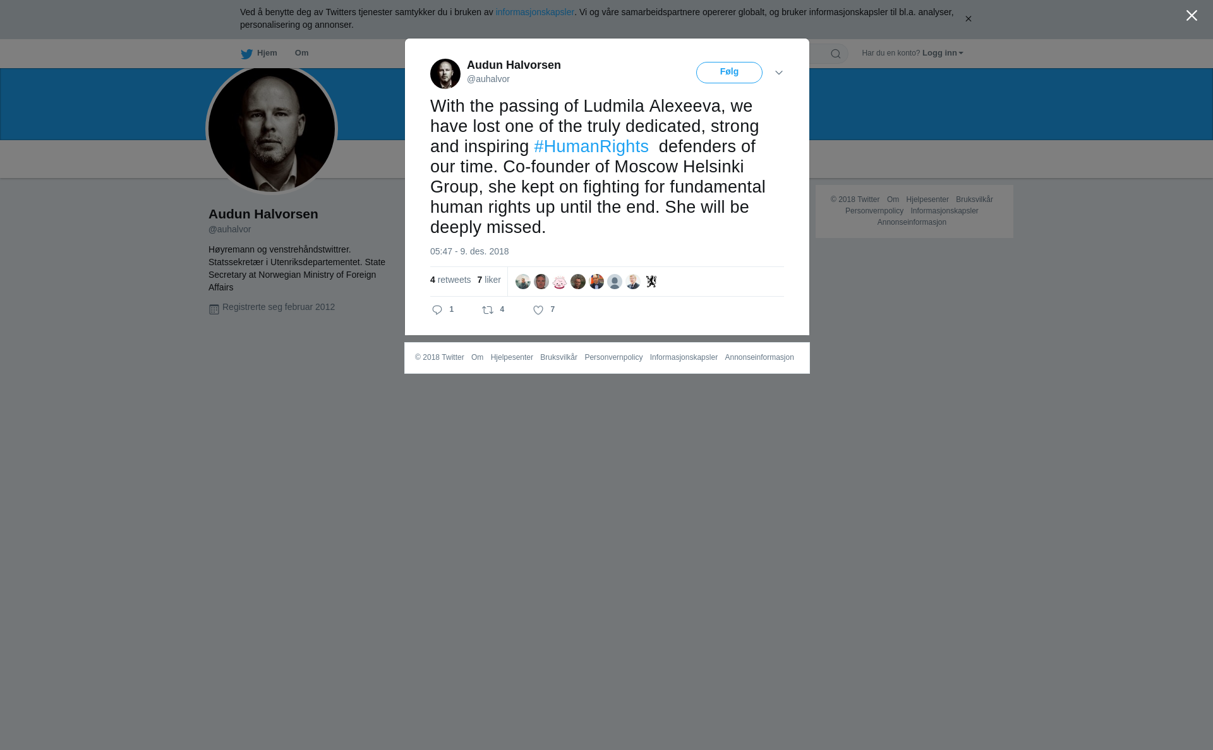View the 7 liker list
Image resolution: width=1213 pixels, height=750 pixels.
(489, 280)
